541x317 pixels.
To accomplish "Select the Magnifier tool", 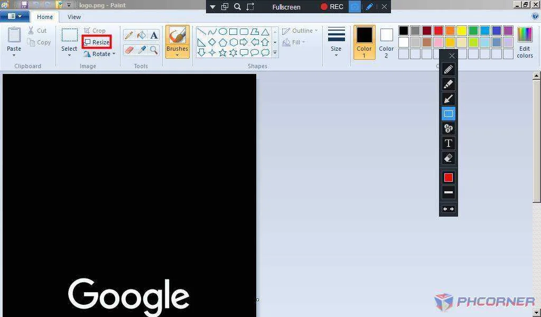I will 154,50.
